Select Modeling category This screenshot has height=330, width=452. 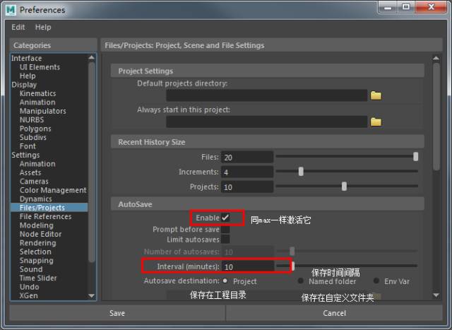point(37,225)
